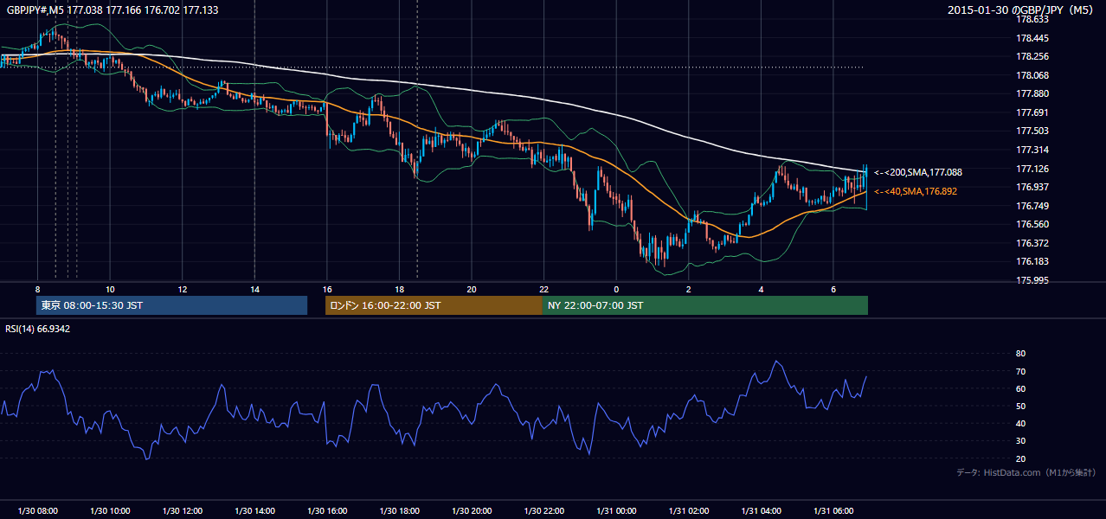Click RSI level 20 on axis
This screenshot has width=1106, height=519.
coord(1020,458)
